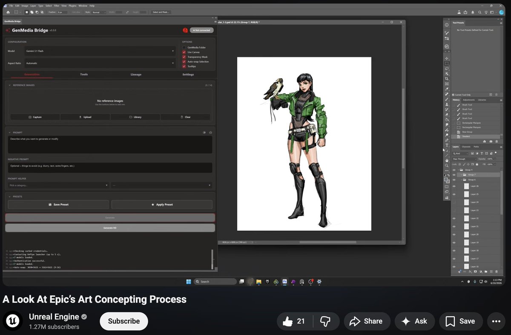Enable the GenMedia Folder checkbox
Viewport: 511px width, 335px height.
[x=184, y=47]
